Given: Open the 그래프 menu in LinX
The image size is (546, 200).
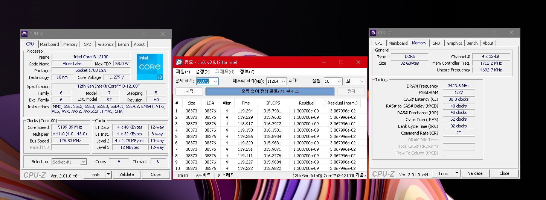Looking at the screenshot, I should click(225, 72).
